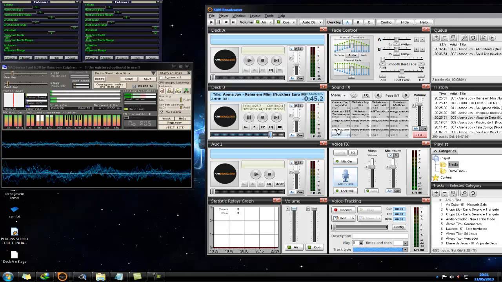Click the Queue panel's add (+) icon

tap(436, 38)
